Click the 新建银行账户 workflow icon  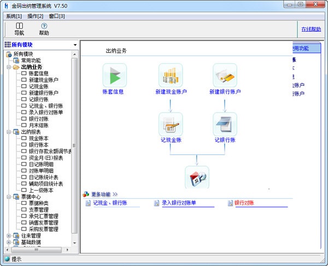click(225, 75)
